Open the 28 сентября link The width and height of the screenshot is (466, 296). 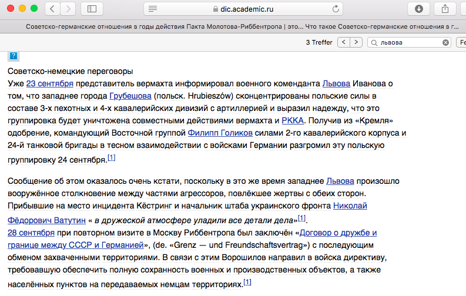click(x=31, y=233)
